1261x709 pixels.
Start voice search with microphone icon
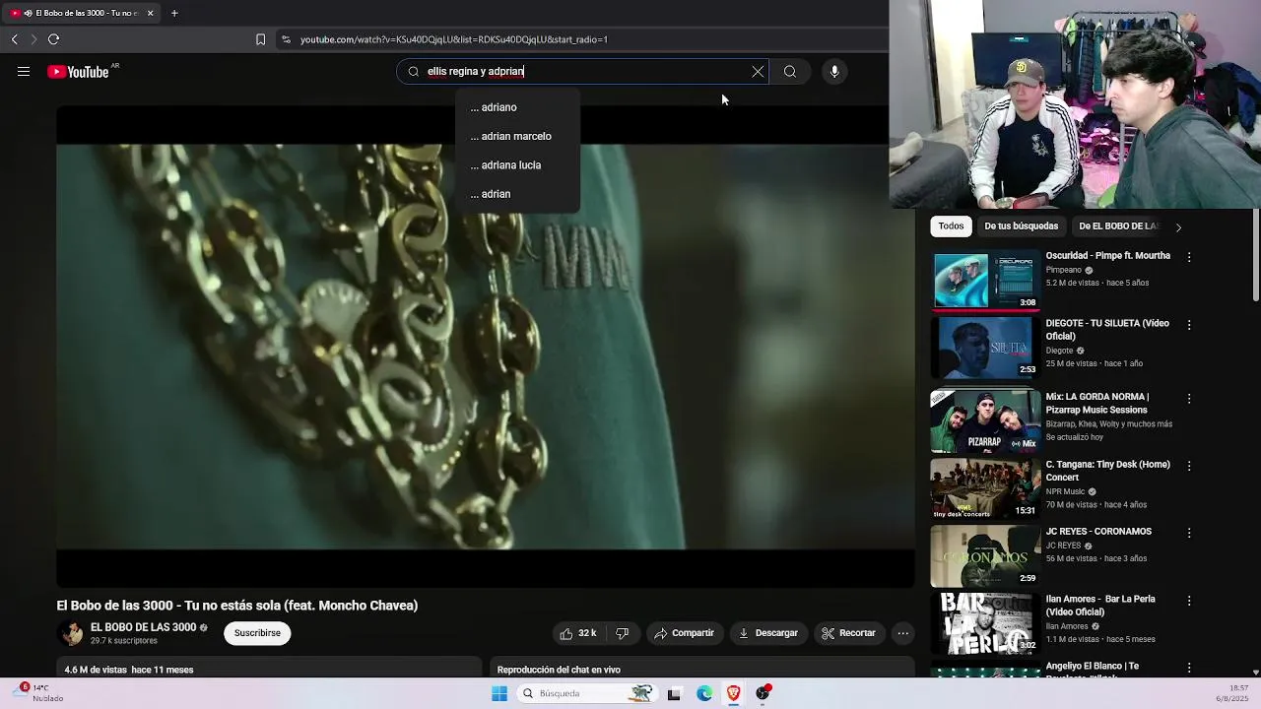pyautogui.click(x=834, y=71)
